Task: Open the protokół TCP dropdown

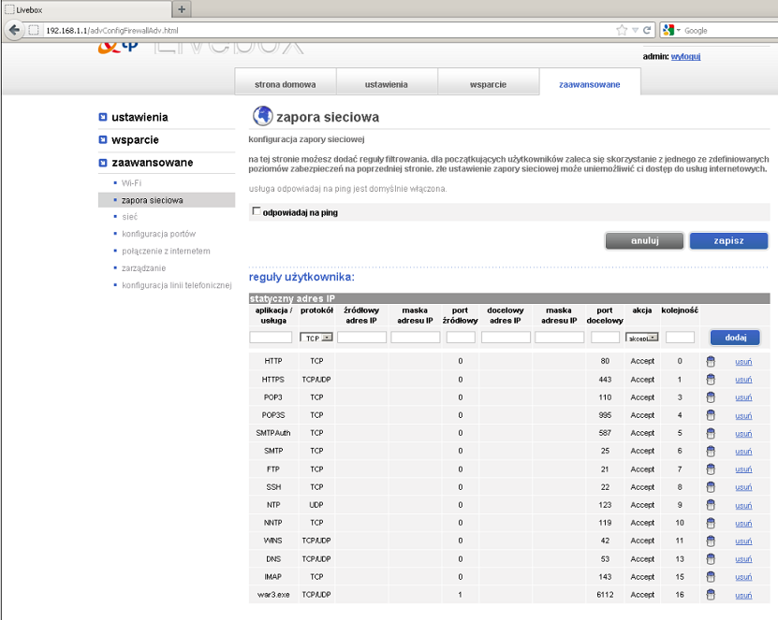Action: [x=316, y=338]
